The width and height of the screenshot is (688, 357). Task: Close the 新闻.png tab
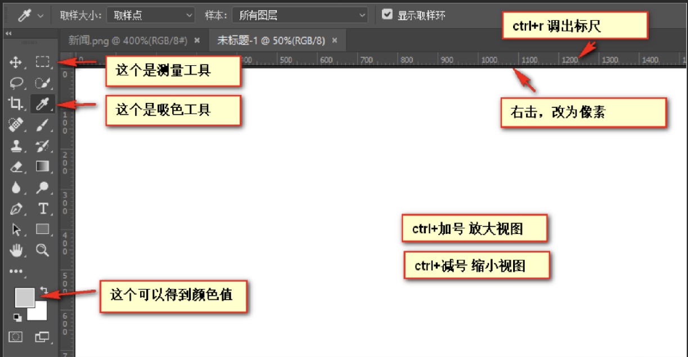pos(197,40)
